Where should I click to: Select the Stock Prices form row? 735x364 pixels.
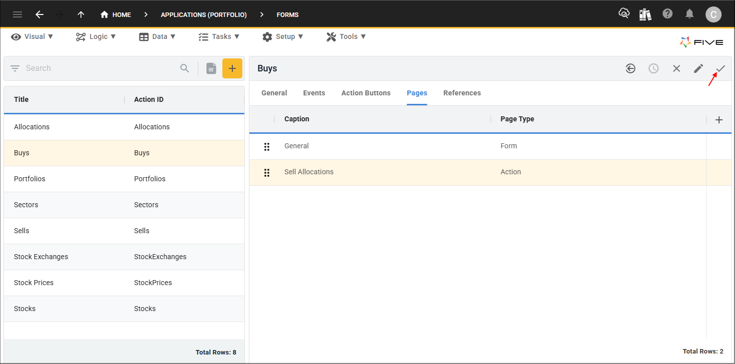(124, 283)
